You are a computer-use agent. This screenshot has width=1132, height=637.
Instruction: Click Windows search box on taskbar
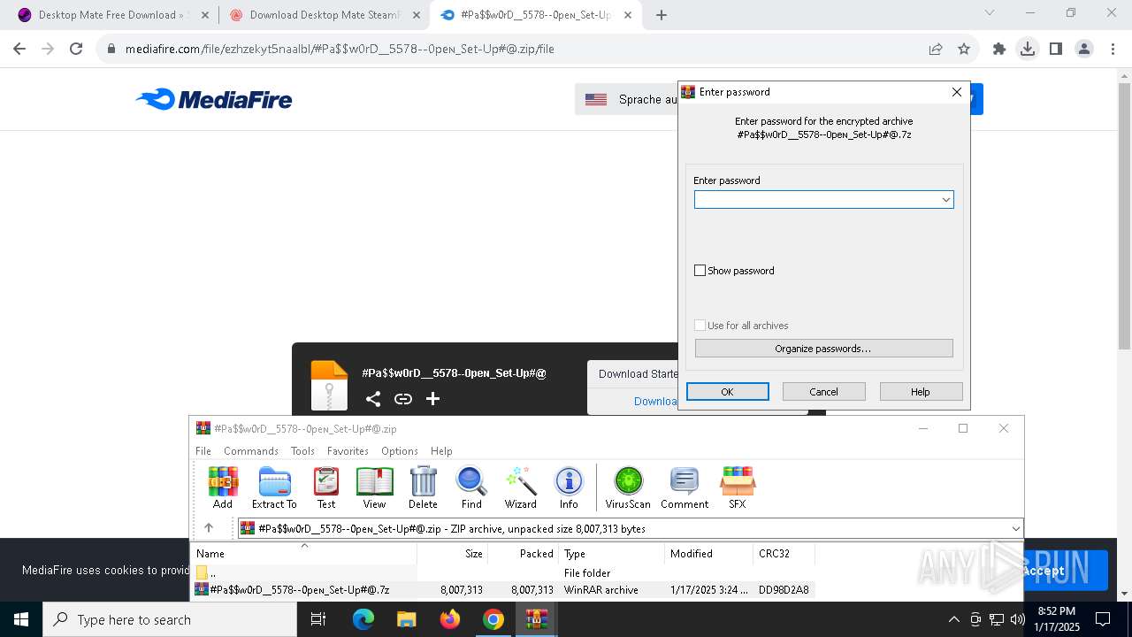[170, 619]
